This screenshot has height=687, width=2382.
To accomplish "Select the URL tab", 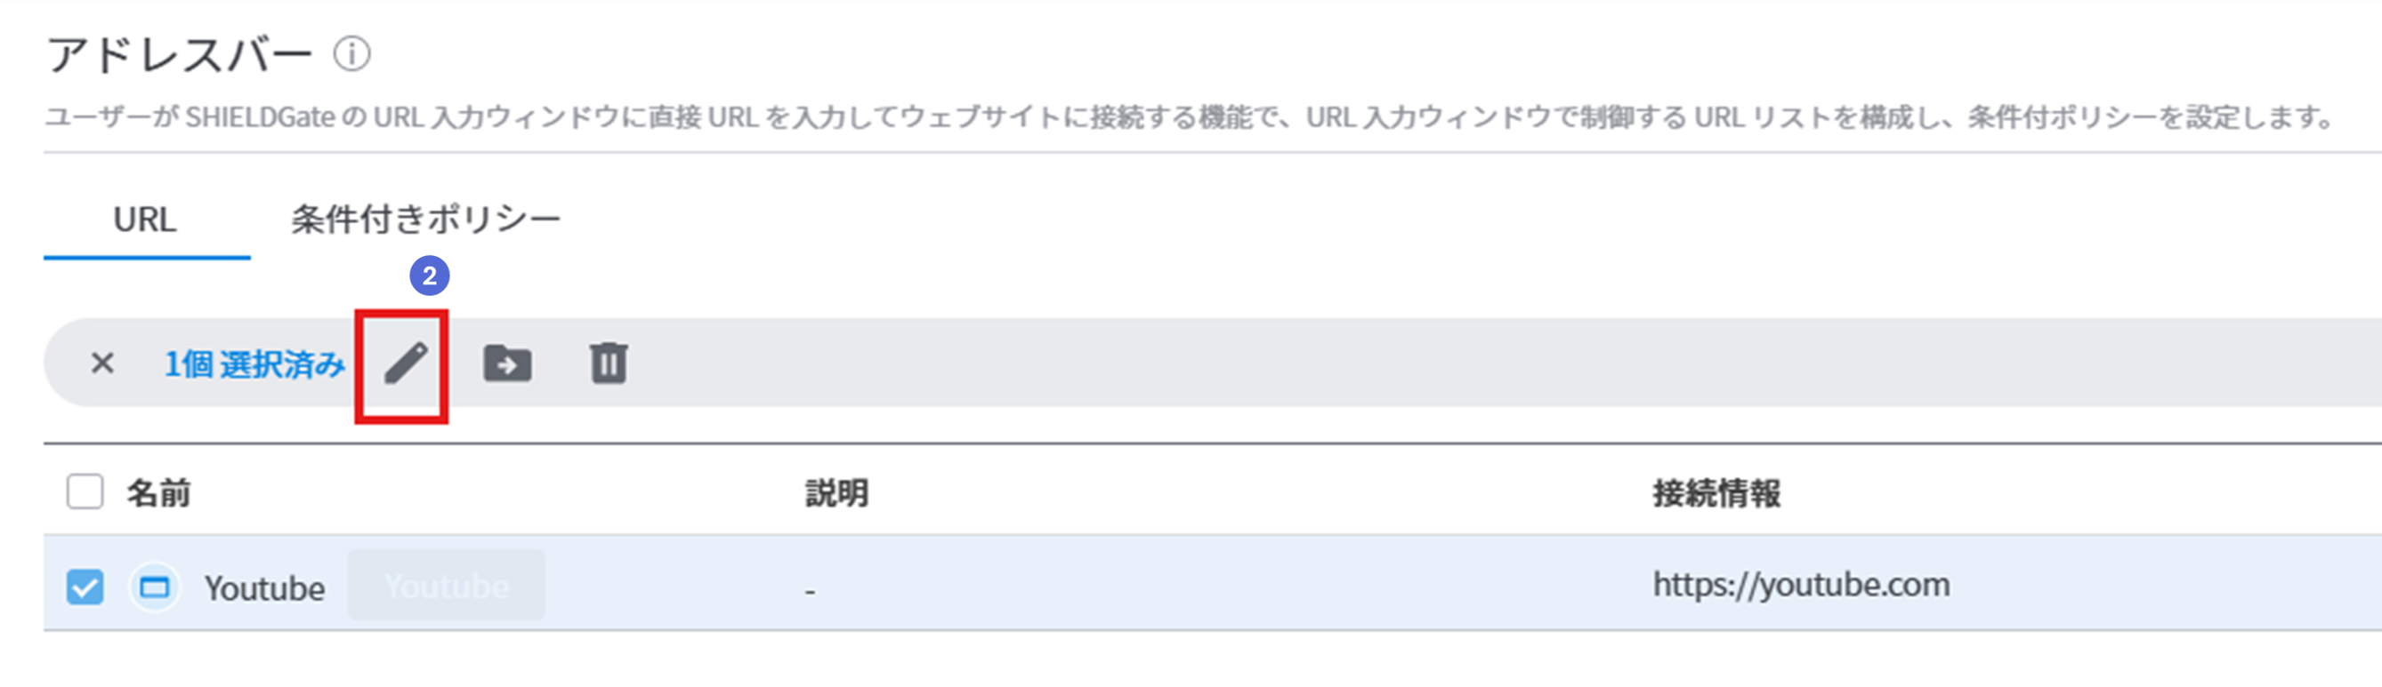I will 145,220.
